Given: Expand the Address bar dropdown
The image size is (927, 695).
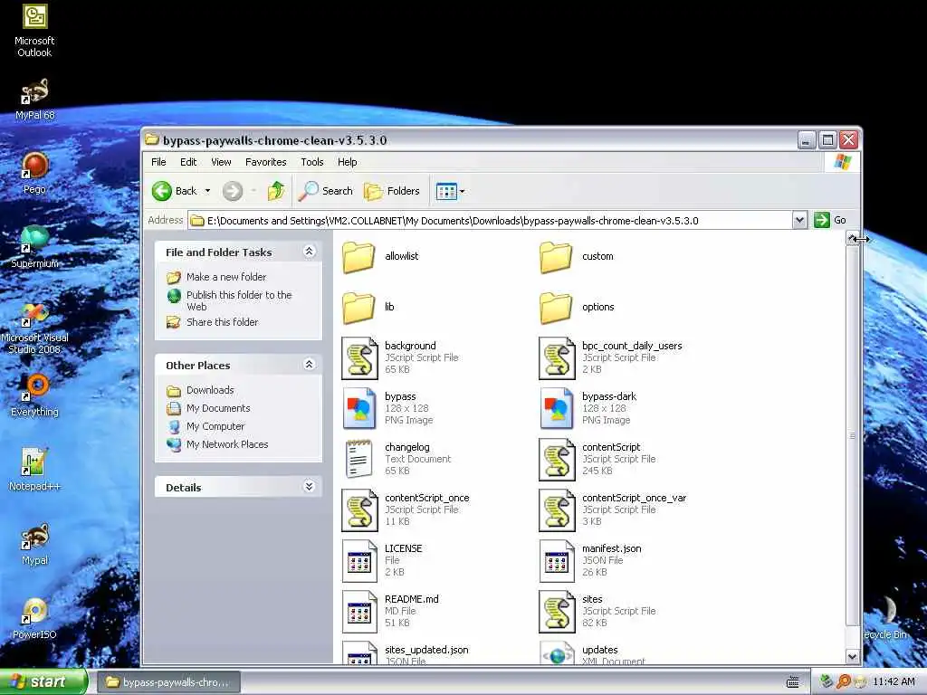Looking at the screenshot, I should [799, 221].
